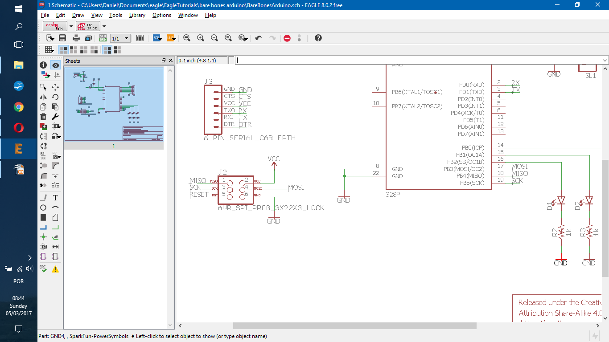609x342 pixels.
Task: Click the LTC SPICE button
Action: (x=88, y=26)
